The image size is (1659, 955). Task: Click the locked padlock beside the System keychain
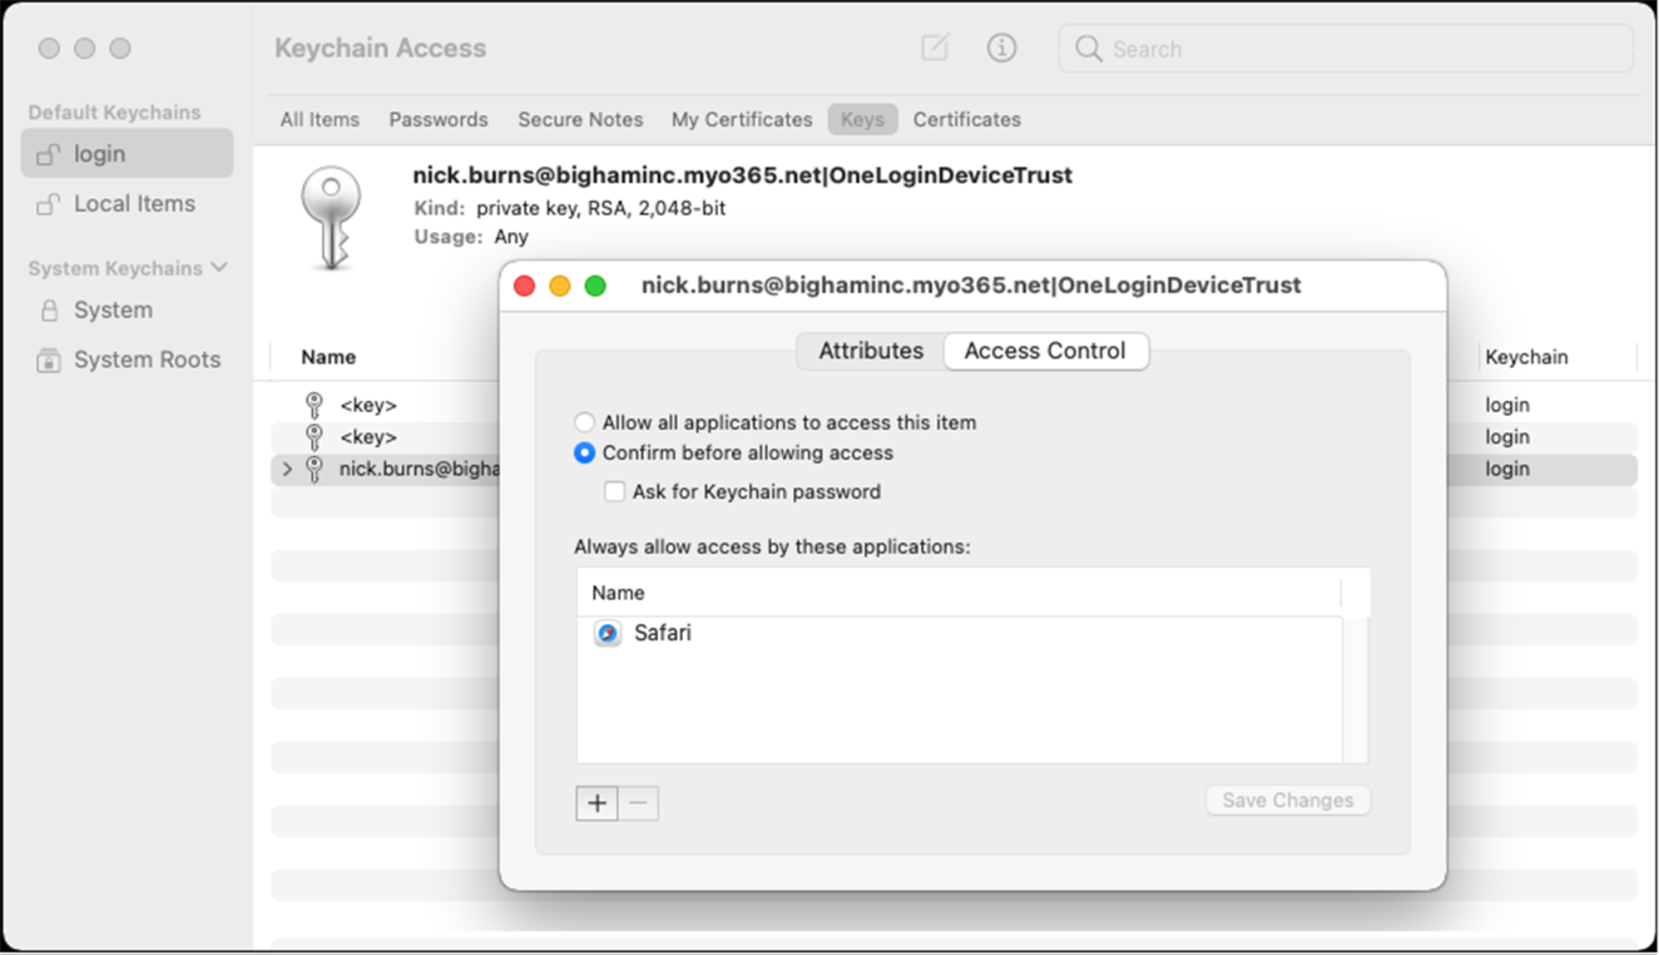49,309
